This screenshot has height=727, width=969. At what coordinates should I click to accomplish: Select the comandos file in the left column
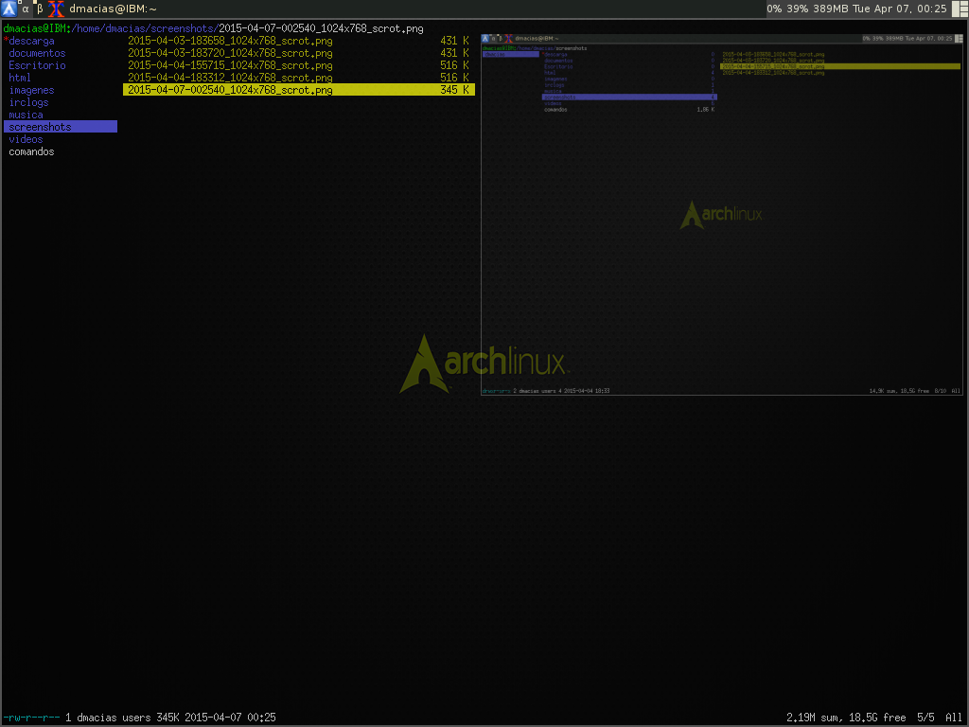(x=31, y=152)
